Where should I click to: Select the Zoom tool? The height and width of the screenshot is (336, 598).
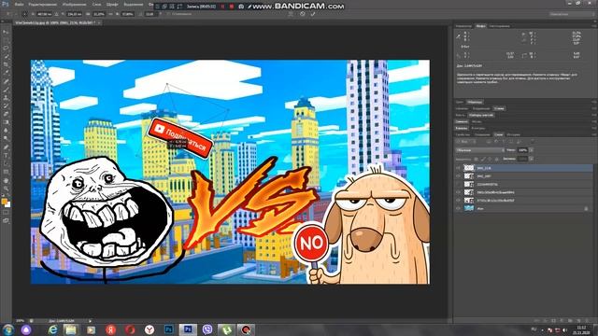click(6, 189)
